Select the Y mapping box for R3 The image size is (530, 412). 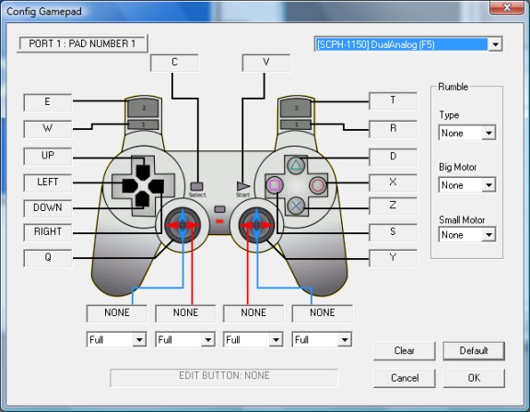pyautogui.click(x=393, y=258)
